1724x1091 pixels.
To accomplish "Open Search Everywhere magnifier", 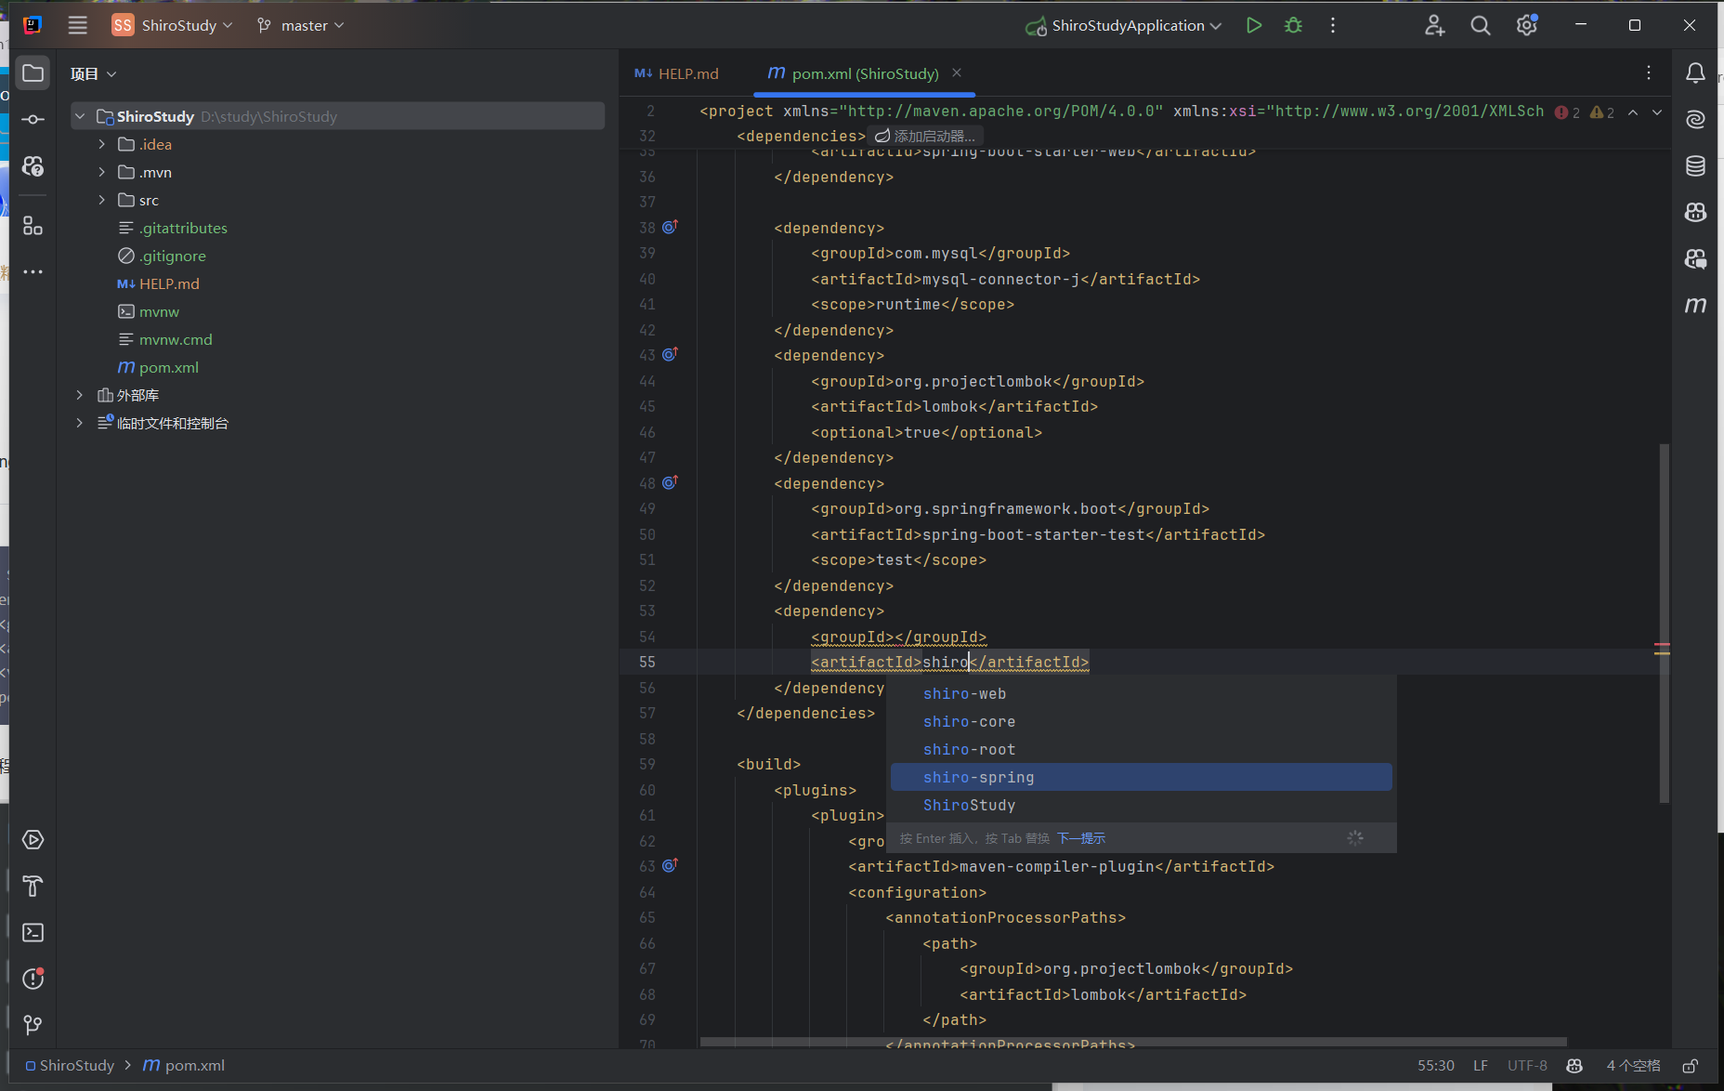I will pyautogui.click(x=1481, y=25).
